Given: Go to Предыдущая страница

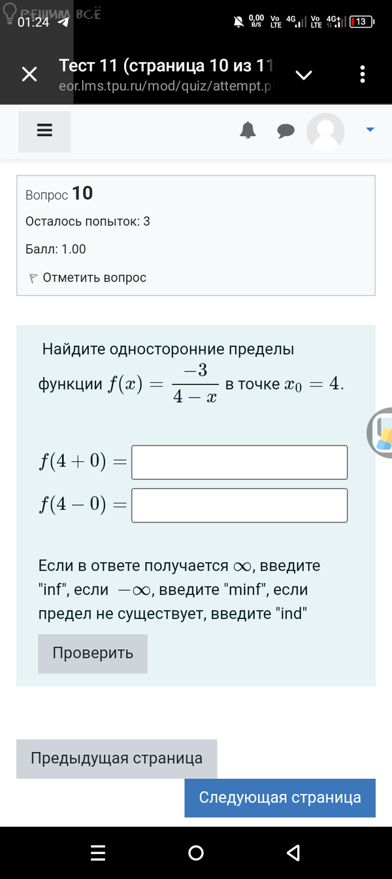Looking at the screenshot, I should (116, 759).
